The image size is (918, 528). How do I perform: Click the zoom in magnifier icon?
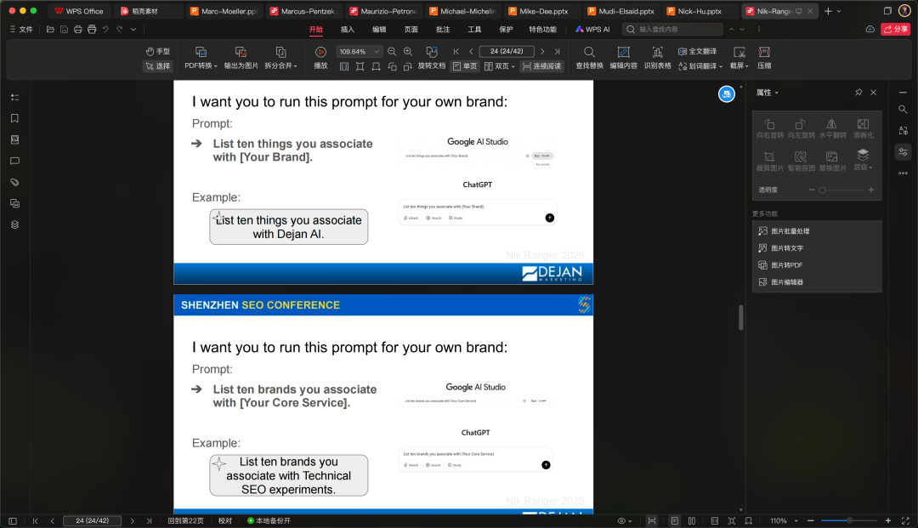[x=408, y=52]
